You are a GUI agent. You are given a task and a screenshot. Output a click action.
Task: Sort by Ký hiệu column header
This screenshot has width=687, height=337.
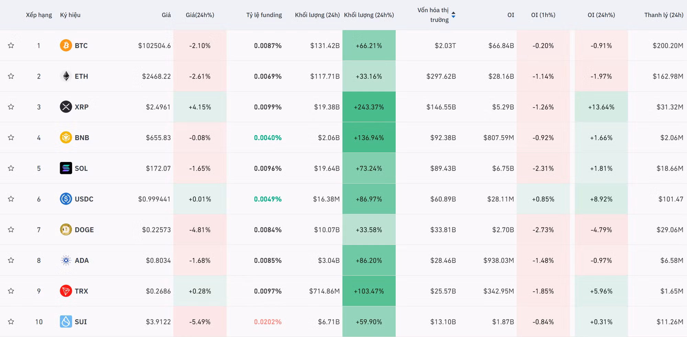point(70,15)
